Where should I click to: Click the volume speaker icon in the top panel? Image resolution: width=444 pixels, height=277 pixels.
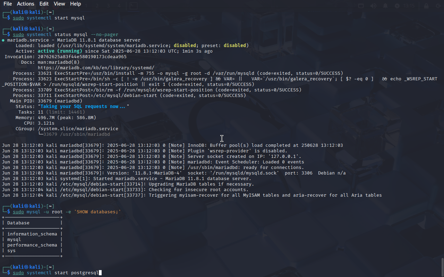373,6
